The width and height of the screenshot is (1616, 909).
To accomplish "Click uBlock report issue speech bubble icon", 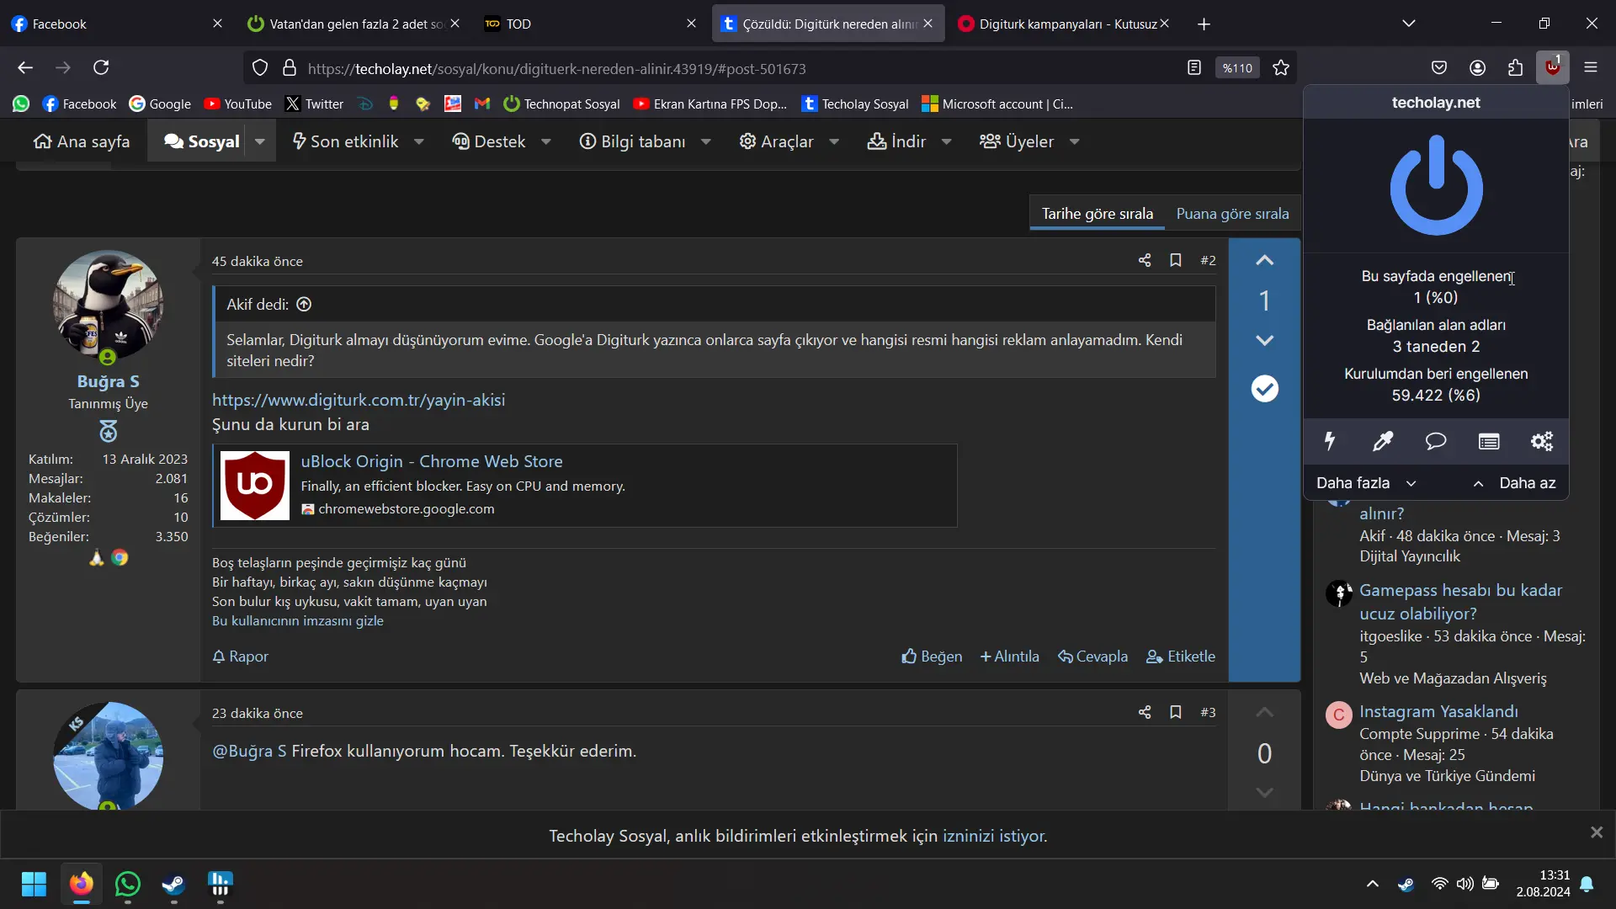I will coord(1436,441).
